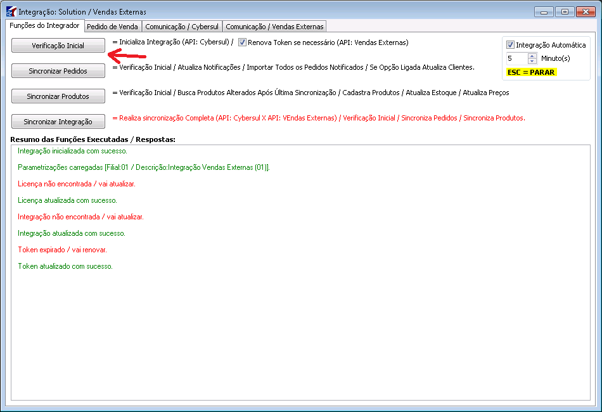The height and width of the screenshot is (412, 602).
Task: Select the Funções do Integrador tab
Action: pyautogui.click(x=44, y=25)
